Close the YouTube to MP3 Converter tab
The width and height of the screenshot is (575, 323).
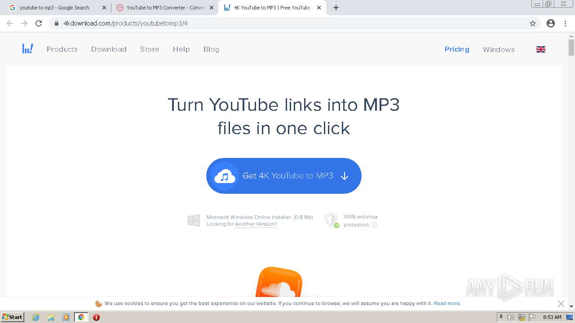(x=212, y=8)
